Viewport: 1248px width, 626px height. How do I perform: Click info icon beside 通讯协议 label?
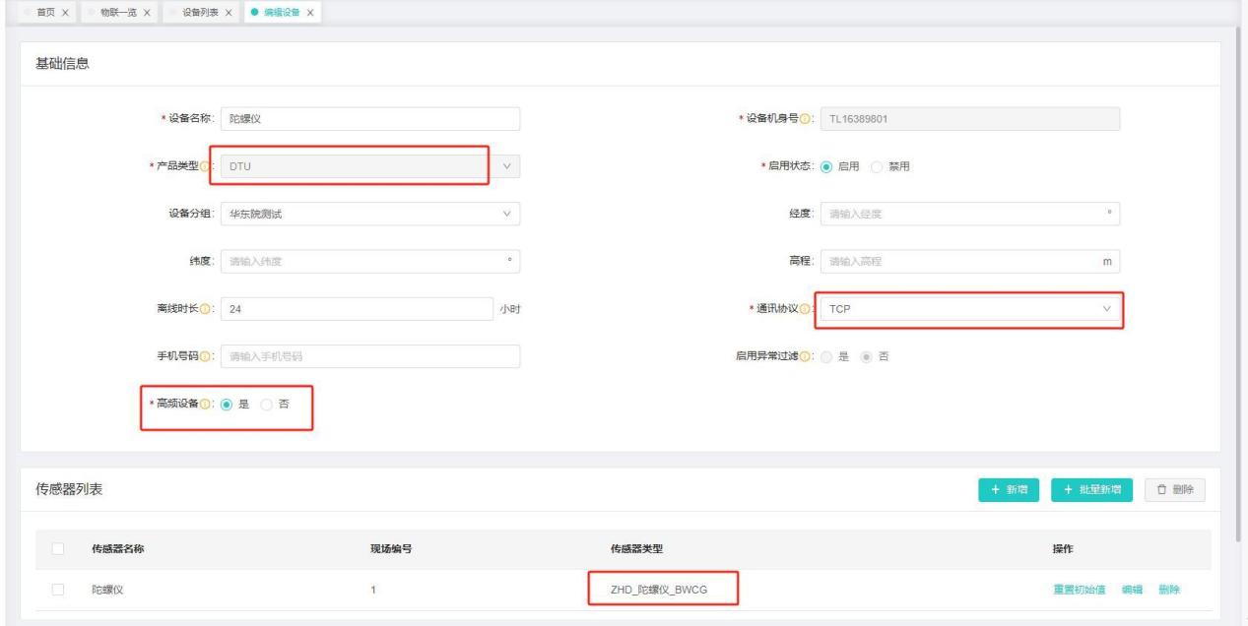(x=806, y=309)
